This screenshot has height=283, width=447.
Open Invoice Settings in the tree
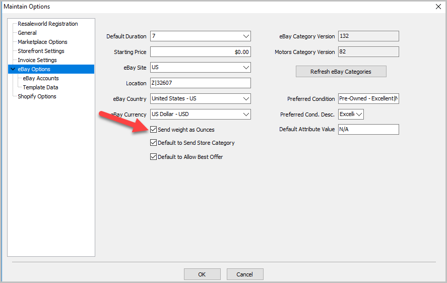click(37, 60)
